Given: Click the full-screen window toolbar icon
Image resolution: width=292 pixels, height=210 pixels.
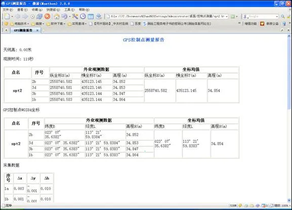Looking at the screenshot, I should tap(91, 16).
